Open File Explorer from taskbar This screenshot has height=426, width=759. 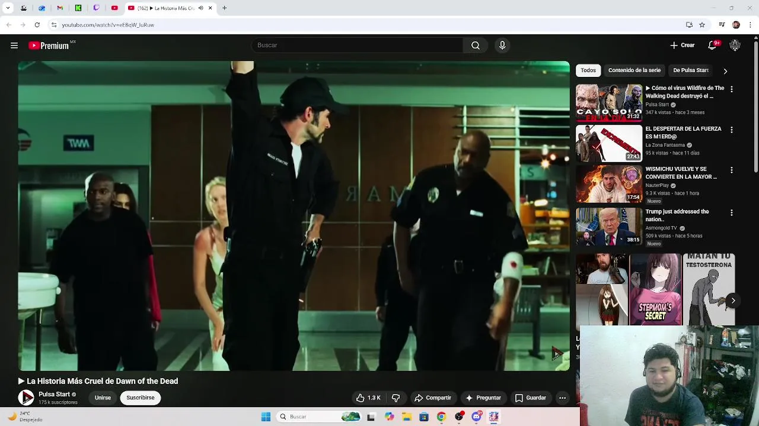407,417
